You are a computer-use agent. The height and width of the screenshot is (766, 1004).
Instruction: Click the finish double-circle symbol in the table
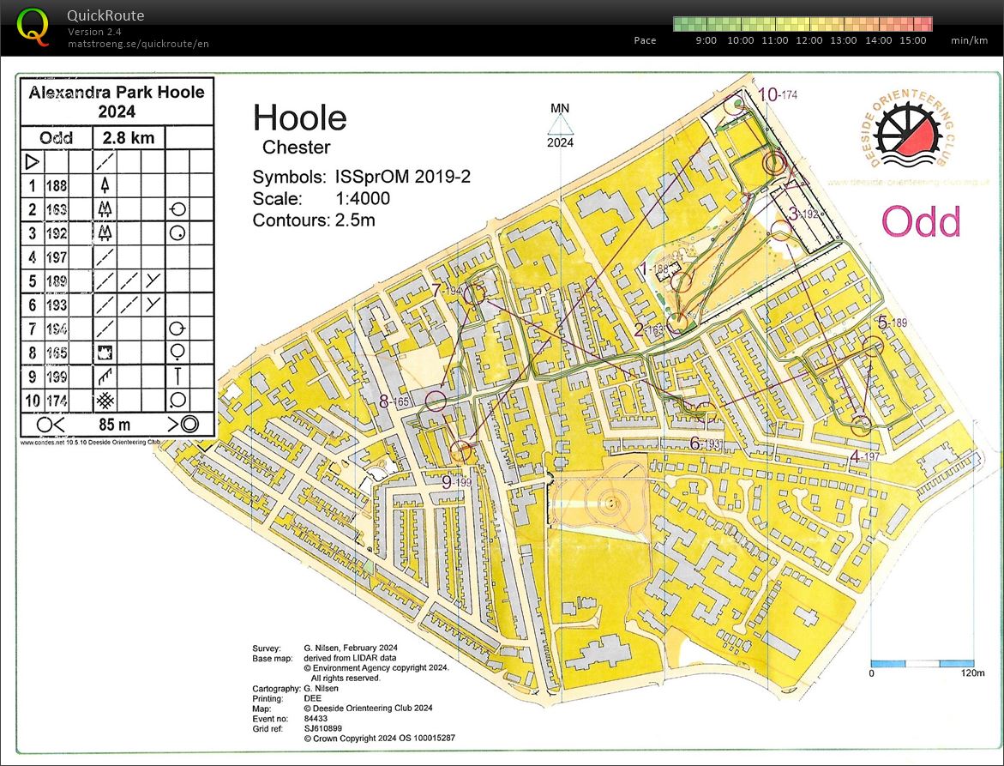(x=190, y=424)
